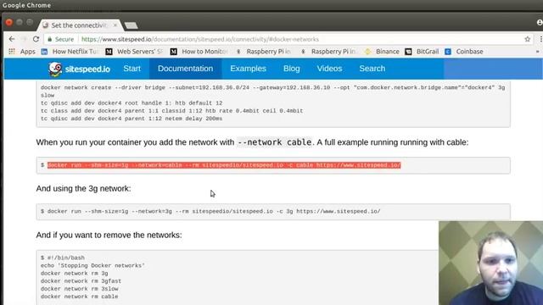Select the 'Set the connectivity' browser tab
This screenshot has height=305, width=543.
coord(80,25)
